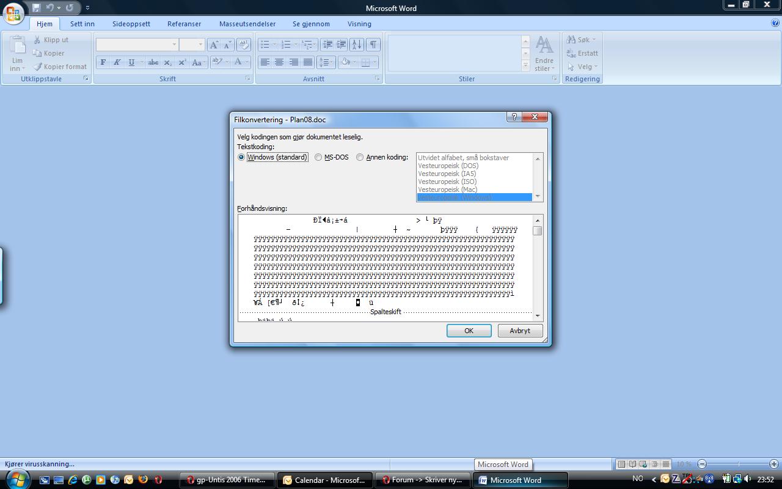
Task: Click the shrink font icon
Action: [227, 45]
